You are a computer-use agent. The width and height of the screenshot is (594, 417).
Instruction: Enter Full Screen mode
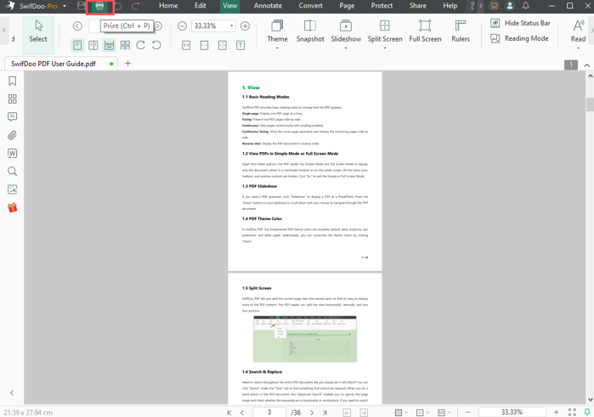click(425, 31)
